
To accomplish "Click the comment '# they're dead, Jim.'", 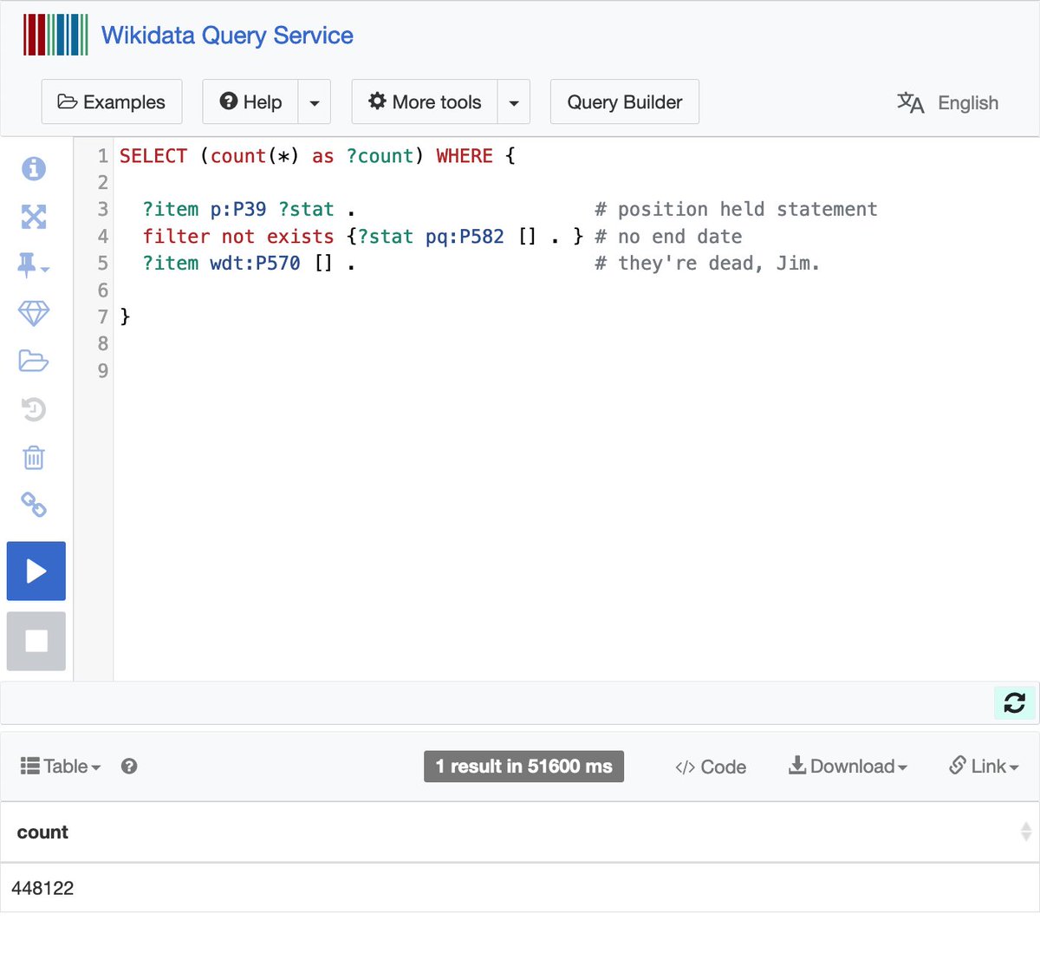I will 707,263.
